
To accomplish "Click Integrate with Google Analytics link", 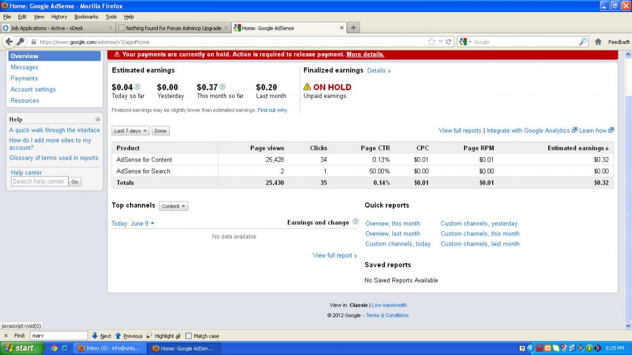I will (x=528, y=130).
